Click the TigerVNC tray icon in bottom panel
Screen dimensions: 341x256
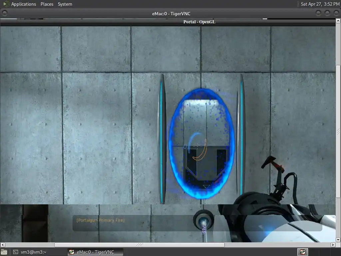pyautogui.click(x=303, y=252)
